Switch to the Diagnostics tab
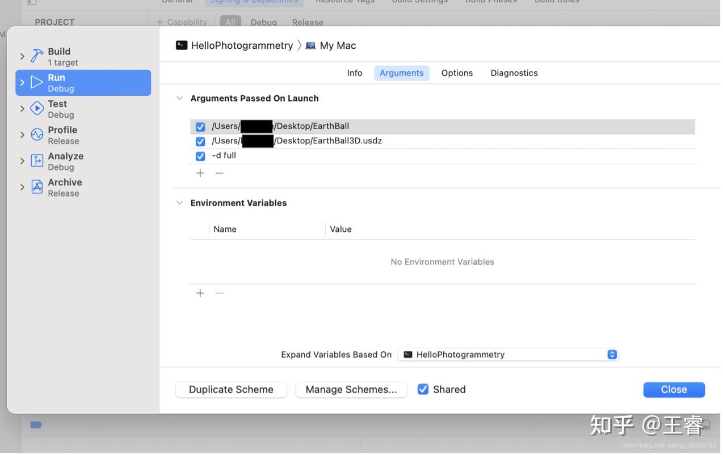The image size is (723, 455). pos(514,73)
